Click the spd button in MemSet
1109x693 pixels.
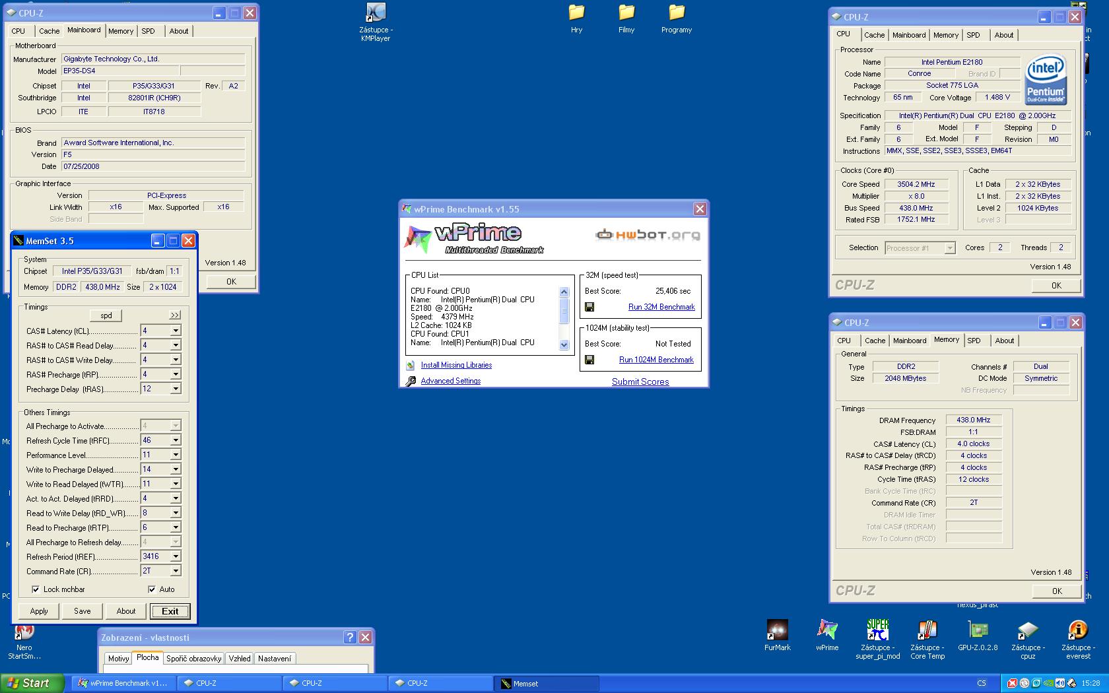point(106,315)
